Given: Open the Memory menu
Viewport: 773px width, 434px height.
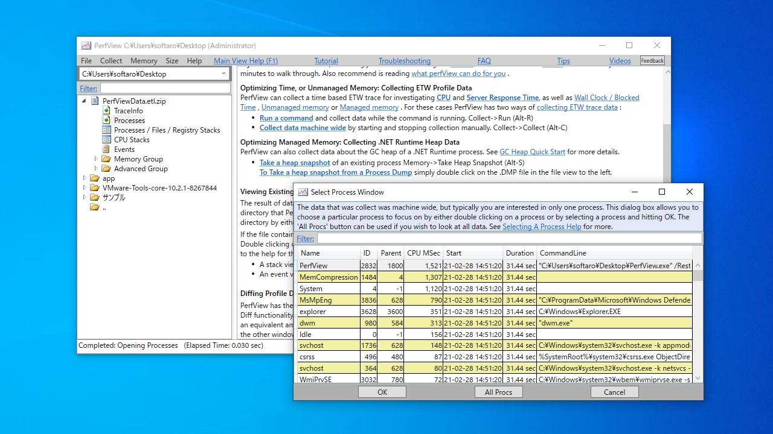Looking at the screenshot, I should point(144,61).
